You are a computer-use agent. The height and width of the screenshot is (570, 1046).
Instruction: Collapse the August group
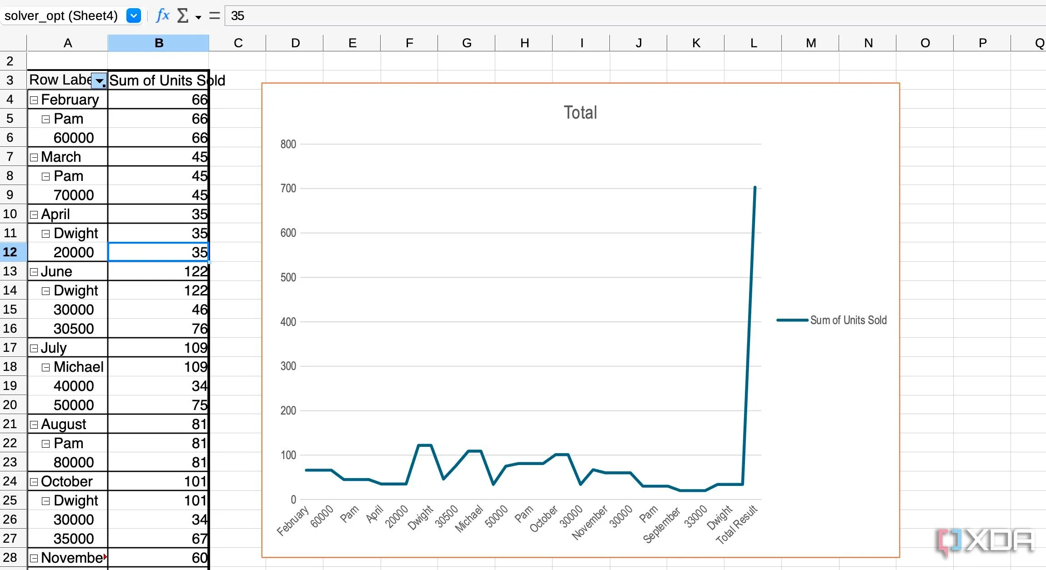pyautogui.click(x=34, y=425)
